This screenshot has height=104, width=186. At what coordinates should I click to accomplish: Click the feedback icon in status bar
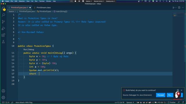click(179, 102)
